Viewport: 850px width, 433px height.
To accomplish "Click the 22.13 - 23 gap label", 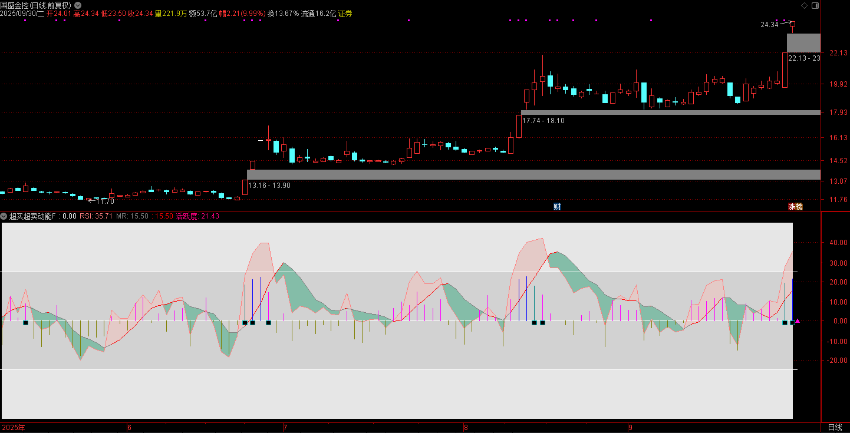I will click(x=804, y=58).
